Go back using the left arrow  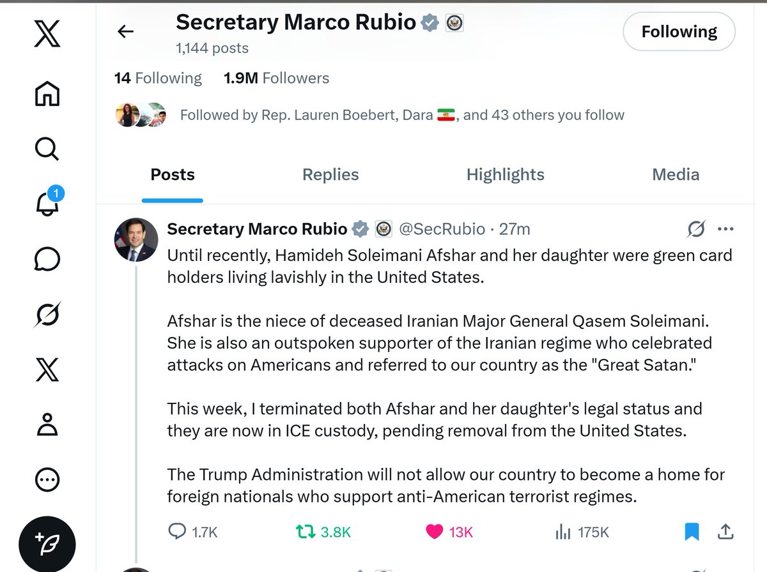[125, 32]
